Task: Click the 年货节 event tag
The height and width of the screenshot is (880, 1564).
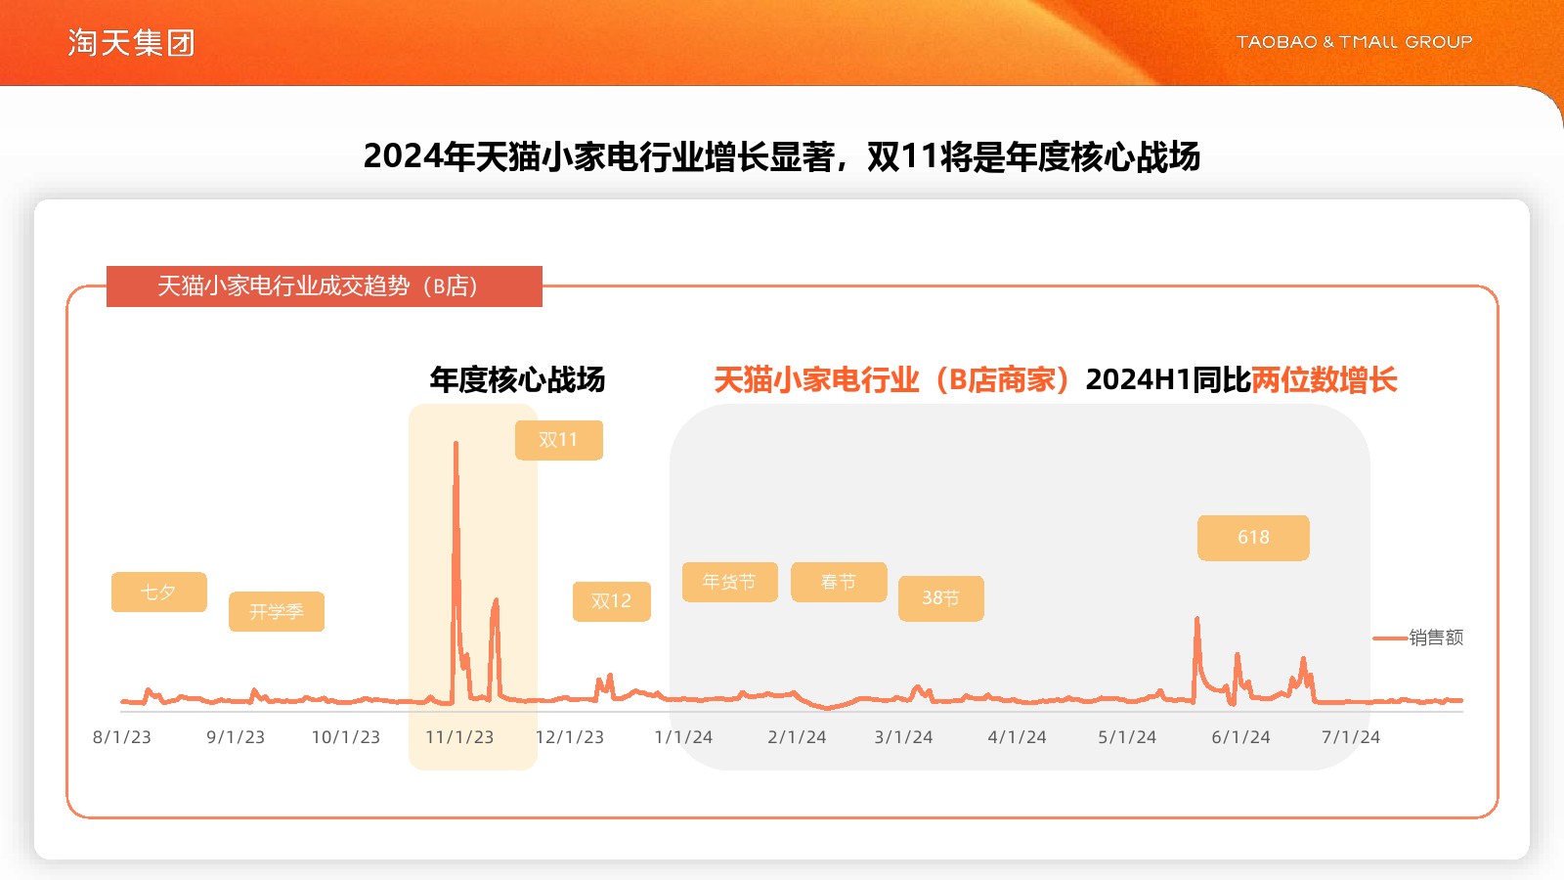Action: click(730, 582)
